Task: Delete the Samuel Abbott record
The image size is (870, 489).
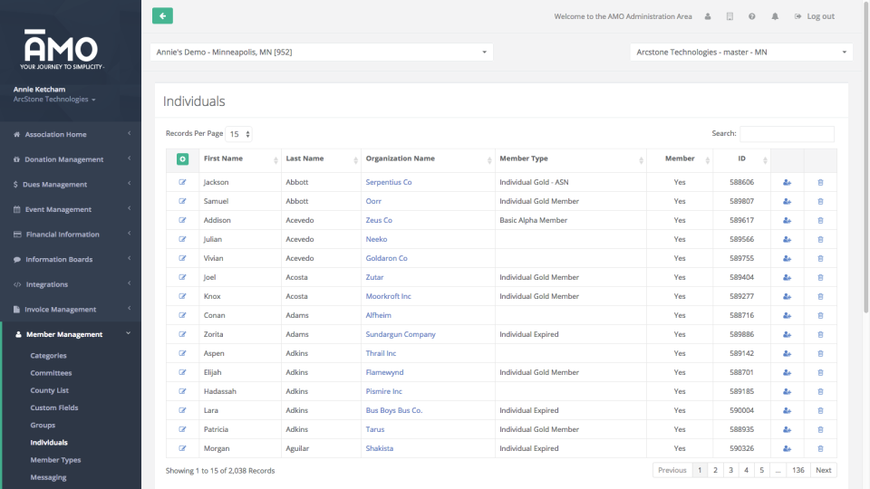Action: point(820,201)
